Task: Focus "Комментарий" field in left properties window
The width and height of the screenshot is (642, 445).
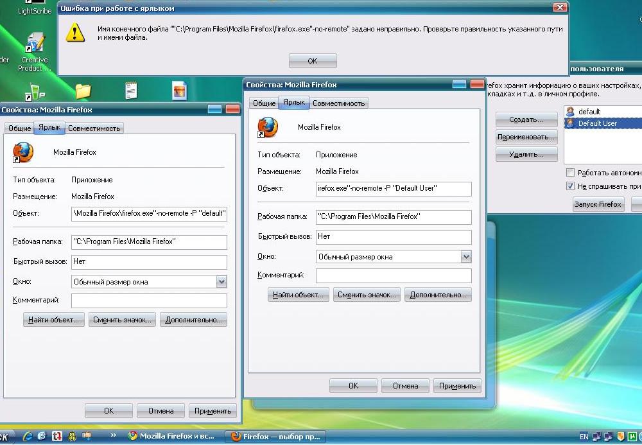Action: click(x=149, y=301)
